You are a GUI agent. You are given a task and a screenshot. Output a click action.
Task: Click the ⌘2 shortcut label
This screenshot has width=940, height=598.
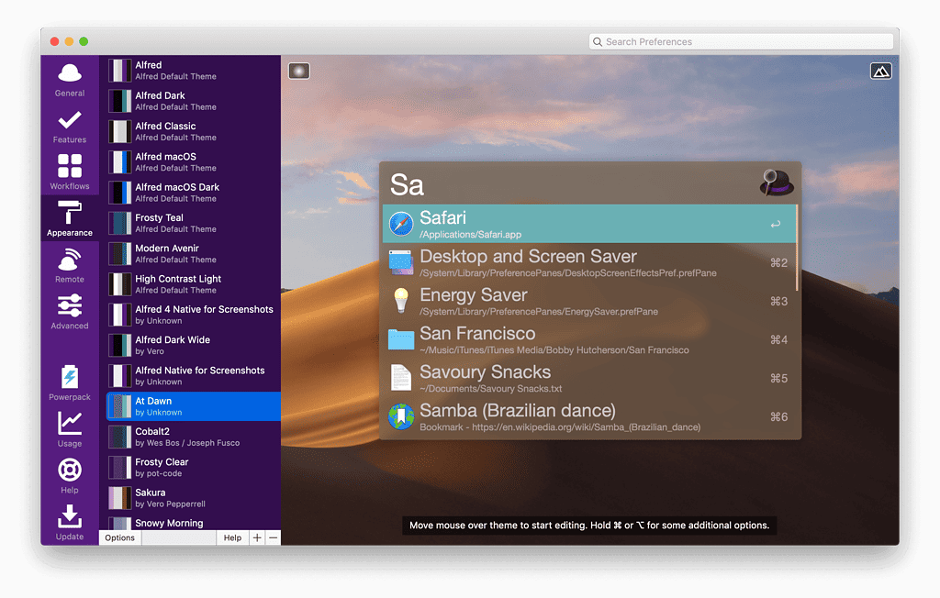click(x=778, y=262)
